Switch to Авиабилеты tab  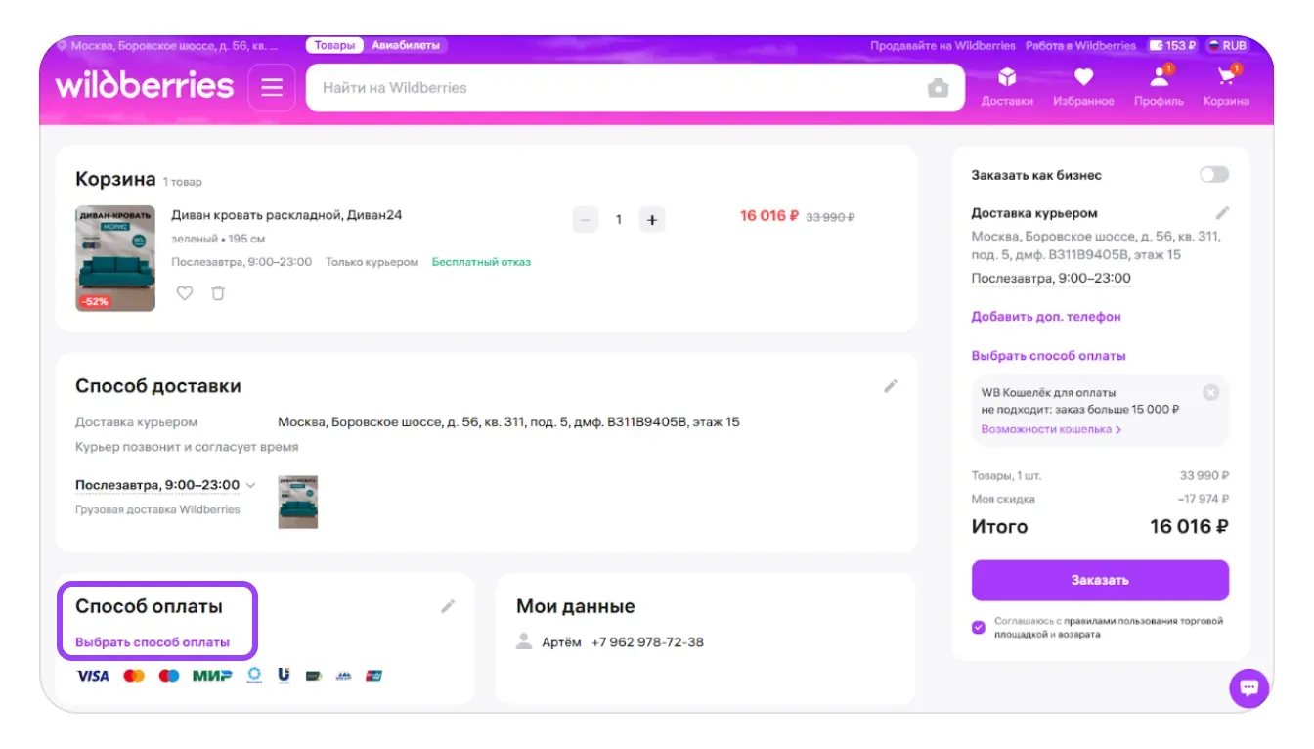tap(406, 45)
